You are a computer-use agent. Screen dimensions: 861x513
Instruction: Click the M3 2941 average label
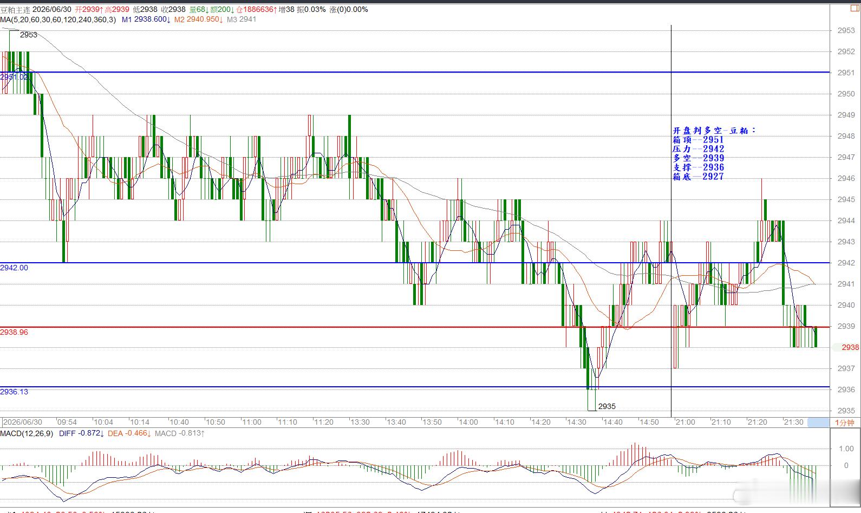click(x=242, y=20)
